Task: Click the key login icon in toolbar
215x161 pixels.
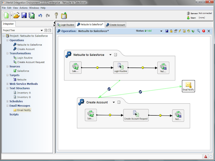Action: [x=56, y=15]
